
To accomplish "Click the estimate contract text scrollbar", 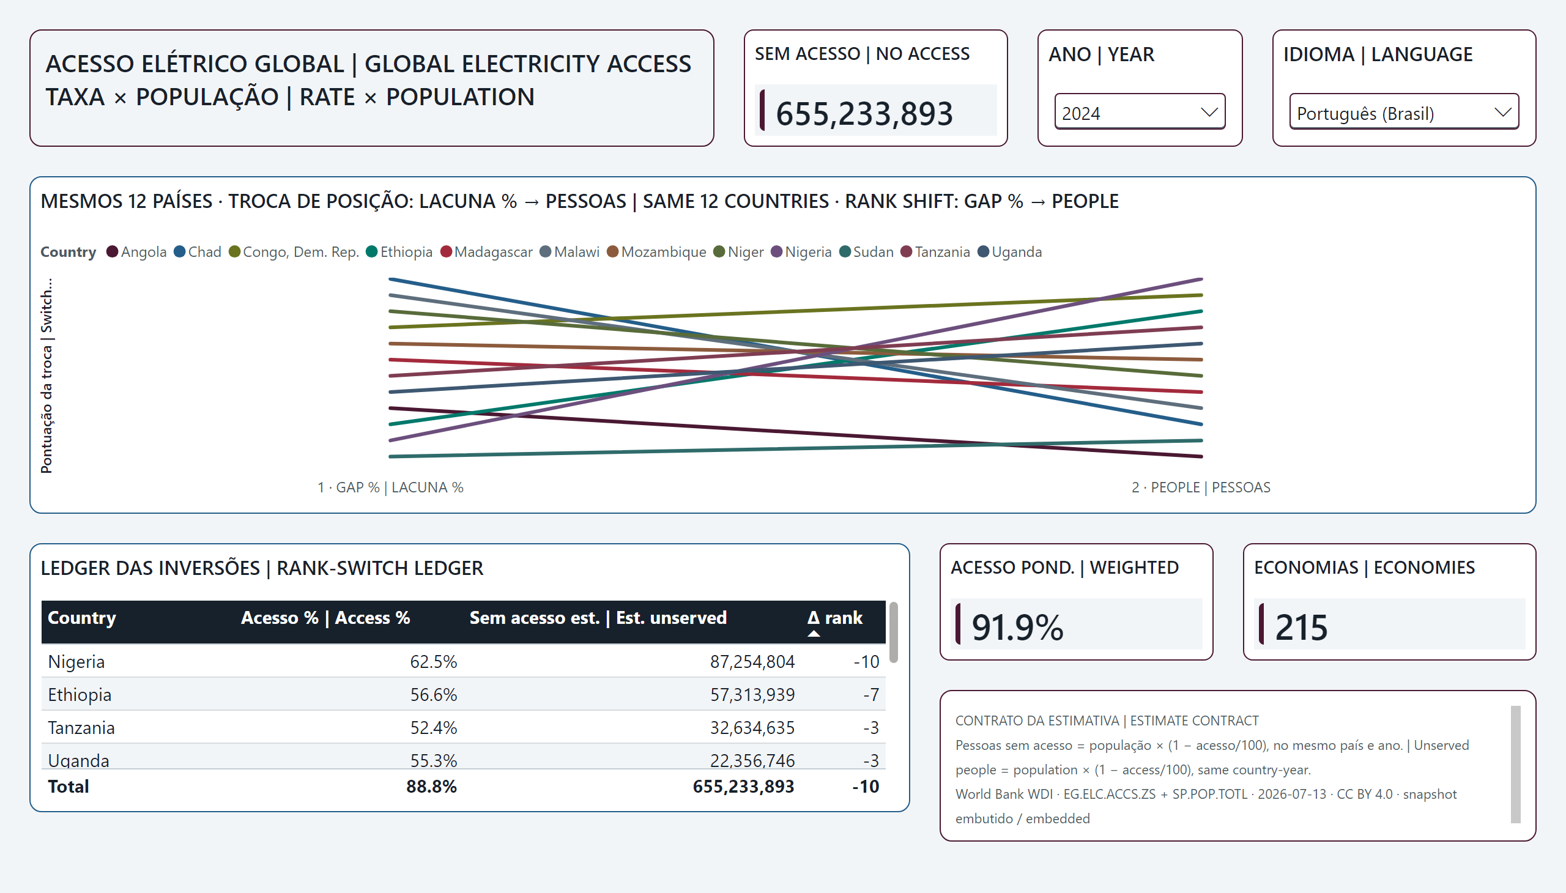I will [x=1515, y=764].
